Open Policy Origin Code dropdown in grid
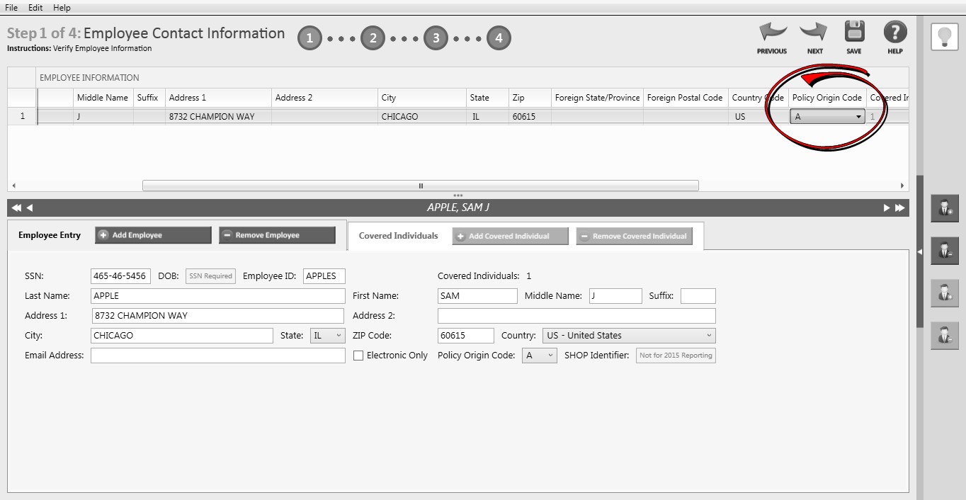The width and height of the screenshot is (966, 500). [858, 117]
